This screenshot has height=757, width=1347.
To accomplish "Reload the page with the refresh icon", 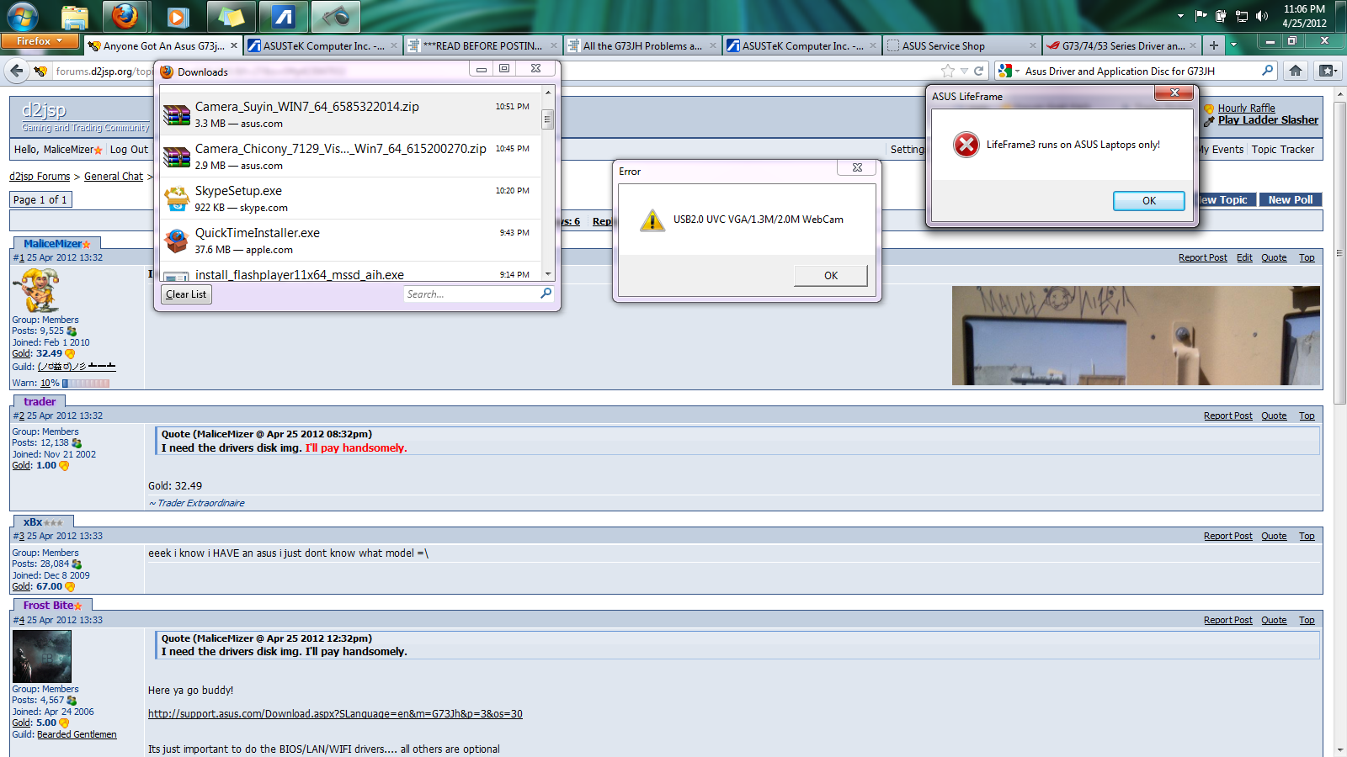I will (x=979, y=71).
